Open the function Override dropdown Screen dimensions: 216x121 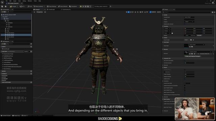26,51
